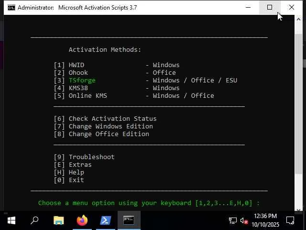Show the clock and date flyout
This screenshot has height=230, width=306.
pyautogui.click(x=265, y=220)
